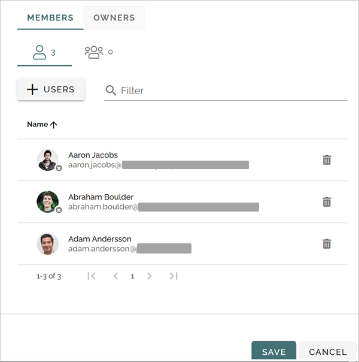Switch to the single users sub-tab
359x362 pixels.
pyautogui.click(x=44, y=53)
